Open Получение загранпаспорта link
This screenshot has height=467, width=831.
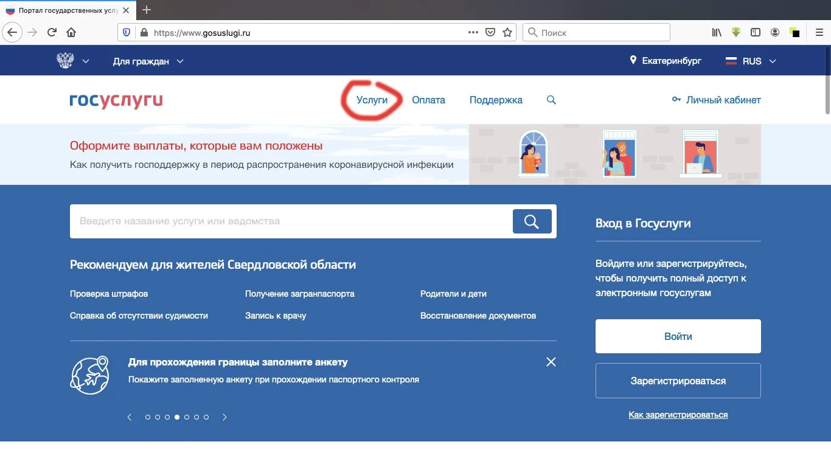[300, 294]
